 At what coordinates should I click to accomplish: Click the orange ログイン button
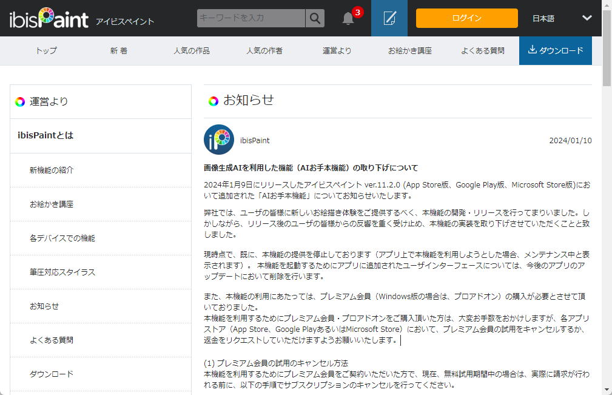click(x=466, y=18)
